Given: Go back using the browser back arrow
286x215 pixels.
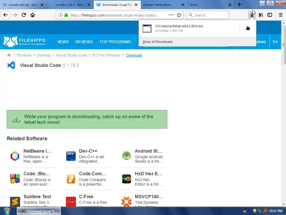Looking at the screenshot, I should [6, 15].
